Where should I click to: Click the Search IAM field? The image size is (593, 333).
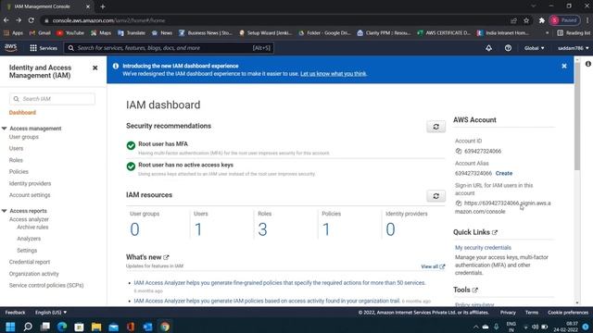pos(52,99)
